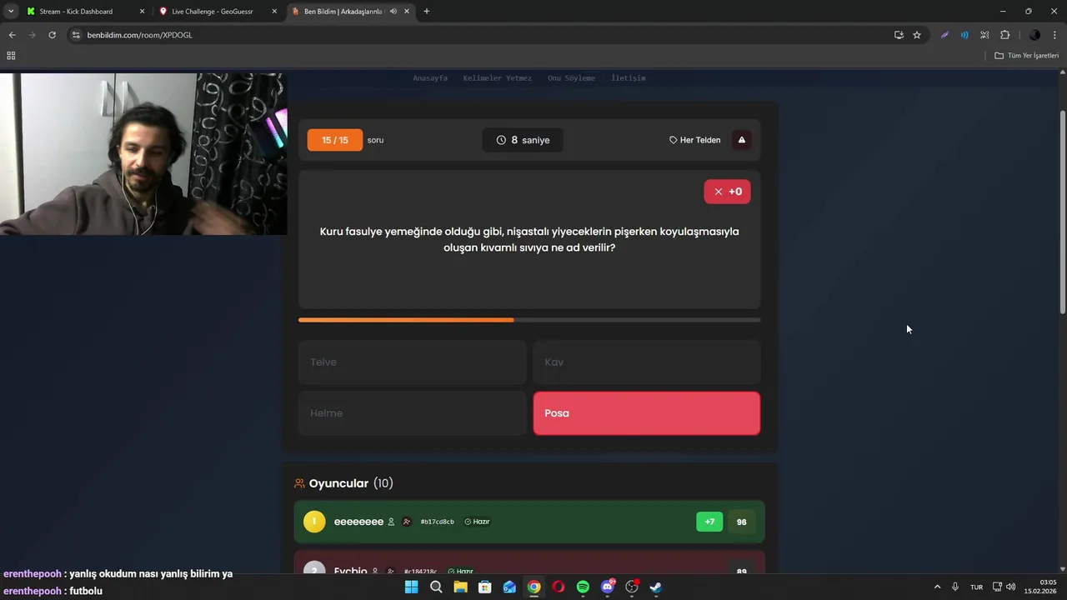Click the 8 saniye timer
The image size is (1067, 600).
523,140
